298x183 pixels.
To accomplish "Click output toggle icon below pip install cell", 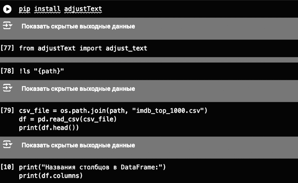I will (x=7, y=26).
